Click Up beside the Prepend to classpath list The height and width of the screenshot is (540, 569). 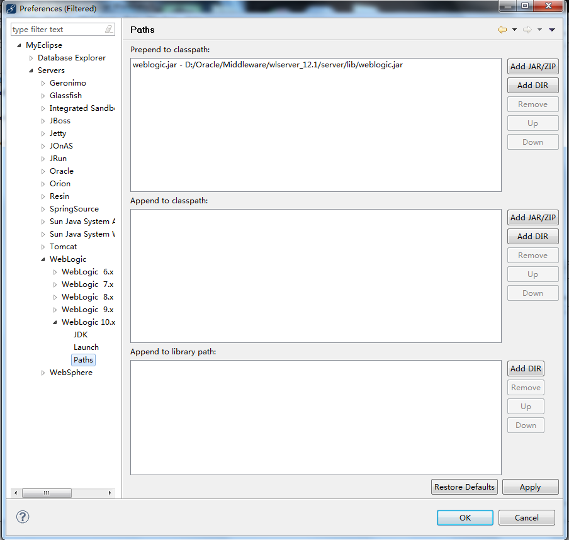tap(532, 123)
